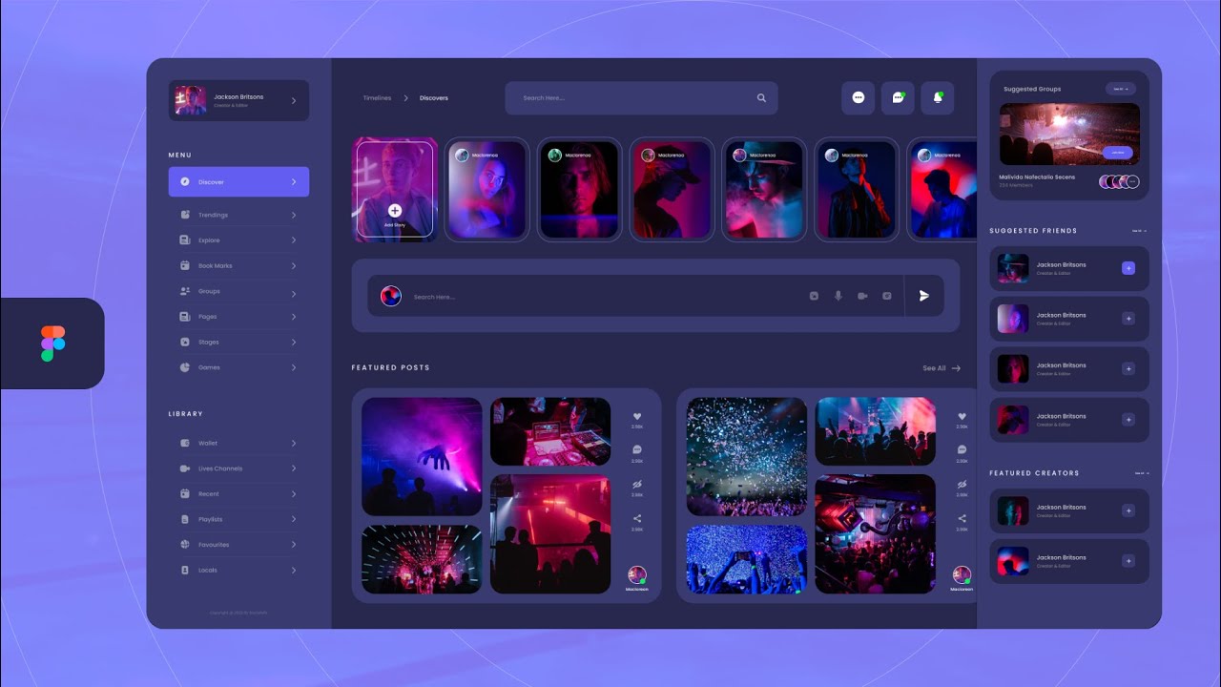Expand the chevron beside Jackson Britsons profile card
Viewport: 1221px width, 687px height.
click(x=294, y=100)
